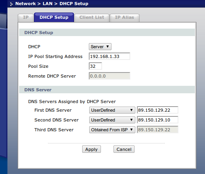Click the Apply button
This screenshot has width=205, height=174.
[x=92, y=149]
